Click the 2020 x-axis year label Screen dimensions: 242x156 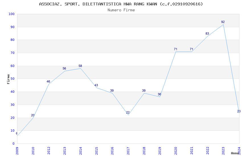pos(176,151)
